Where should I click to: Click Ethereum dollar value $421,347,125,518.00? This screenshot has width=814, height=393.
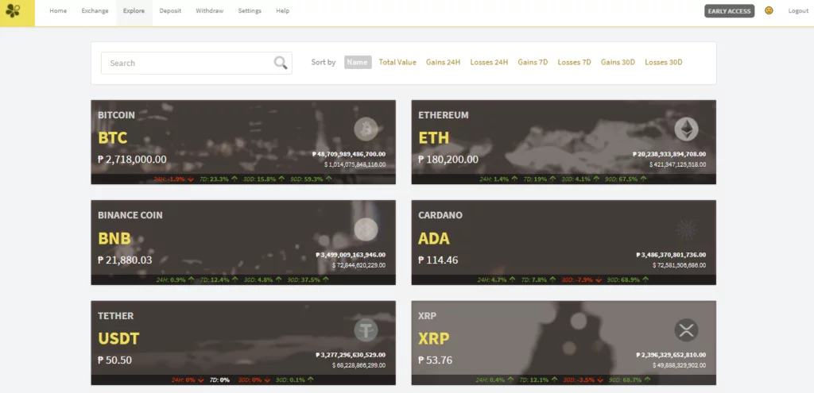677,164
